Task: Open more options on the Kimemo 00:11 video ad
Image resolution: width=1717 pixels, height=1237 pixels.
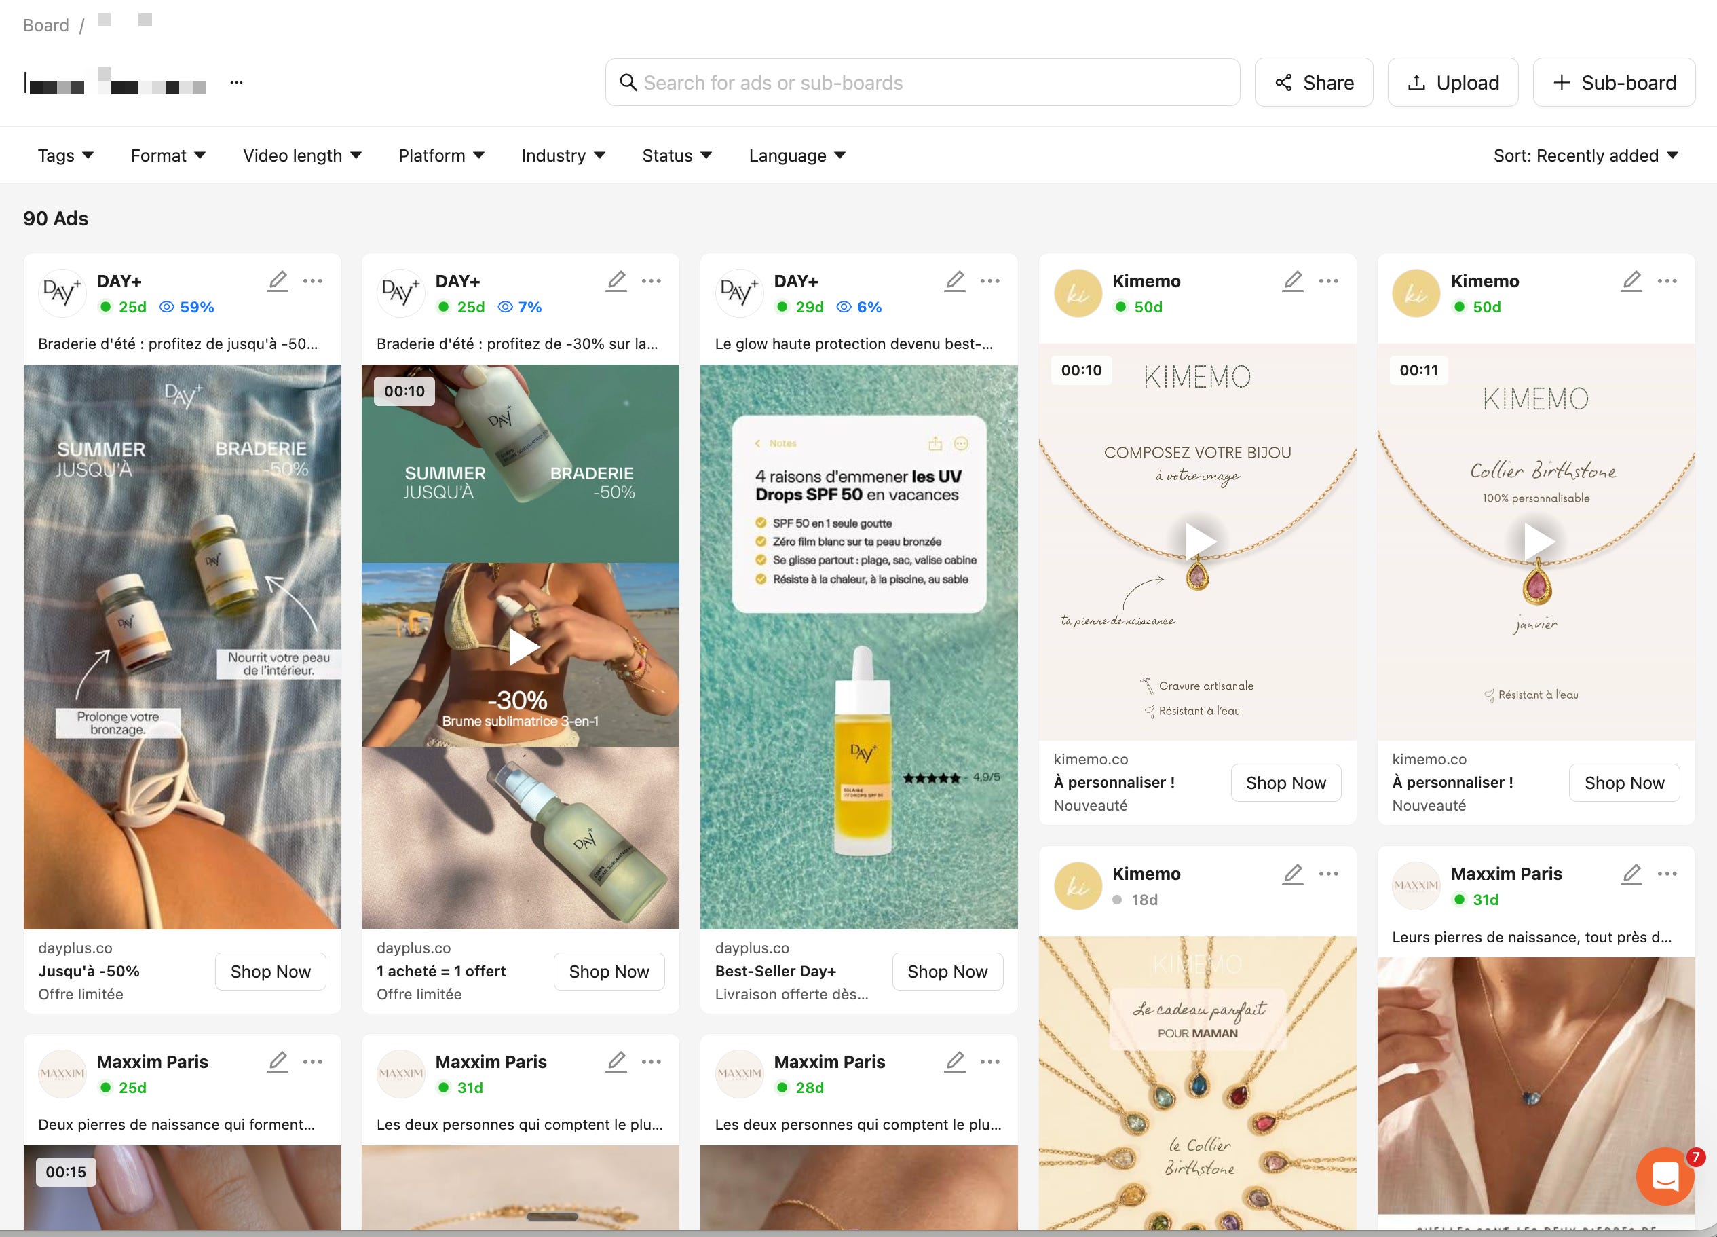Action: 1667,281
